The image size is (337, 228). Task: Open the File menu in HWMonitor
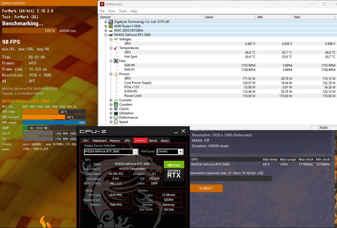(102, 11)
